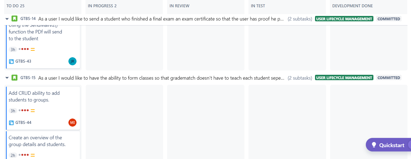The height and width of the screenshot is (159, 411).
Task: Open the GTBS-15 issue key link
Action: (x=28, y=78)
